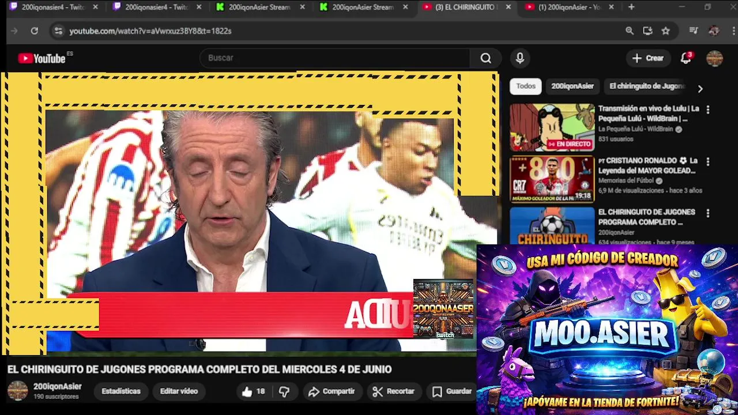Select the Todos filter chip
The width and height of the screenshot is (738, 415).
[x=526, y=86]
